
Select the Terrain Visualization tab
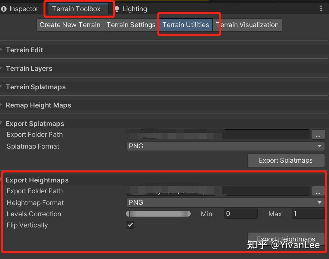[247, 25]
